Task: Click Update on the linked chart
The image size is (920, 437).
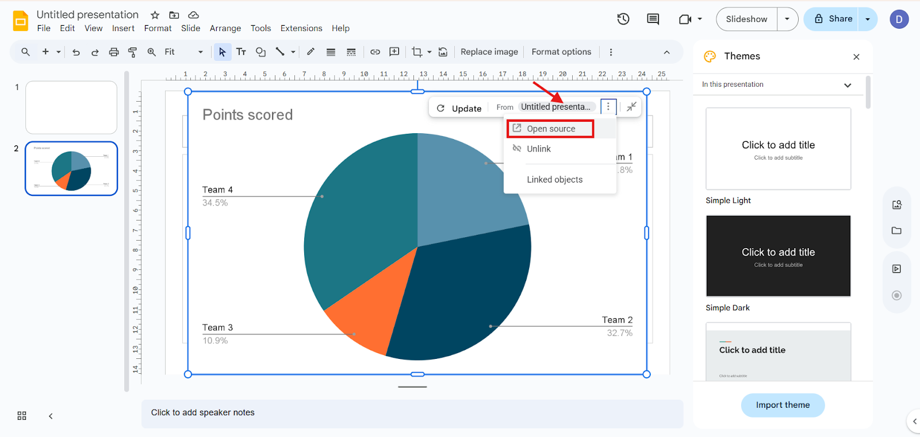Action: (459, 109)
